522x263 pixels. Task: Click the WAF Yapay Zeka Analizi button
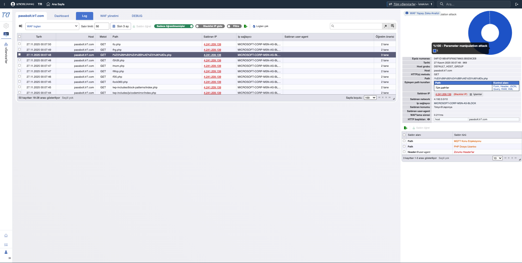(422, 13)
